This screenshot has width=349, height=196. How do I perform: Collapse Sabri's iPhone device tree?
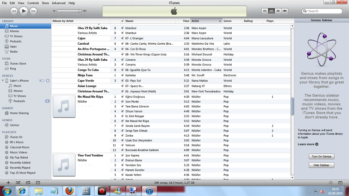[x=3, y=81]
